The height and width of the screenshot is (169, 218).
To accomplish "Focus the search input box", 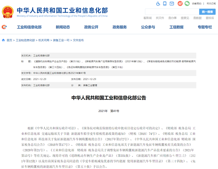I will (172, 12).
